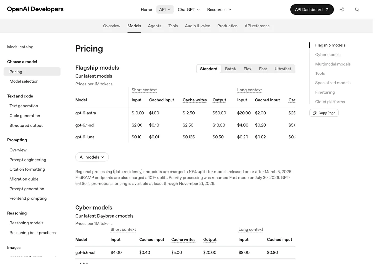
Task: Click Cache writes header in Flagship table
Action: click(195, 100)
